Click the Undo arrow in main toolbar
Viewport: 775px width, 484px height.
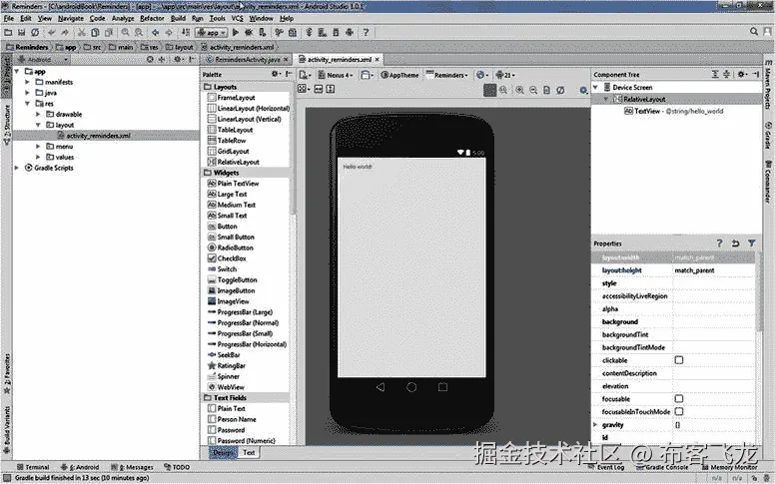tap(51, 33)
